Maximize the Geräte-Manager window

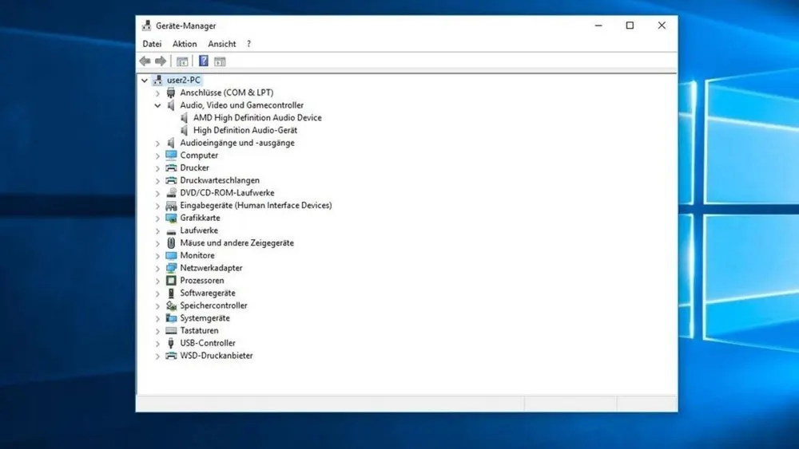[630, 26]
